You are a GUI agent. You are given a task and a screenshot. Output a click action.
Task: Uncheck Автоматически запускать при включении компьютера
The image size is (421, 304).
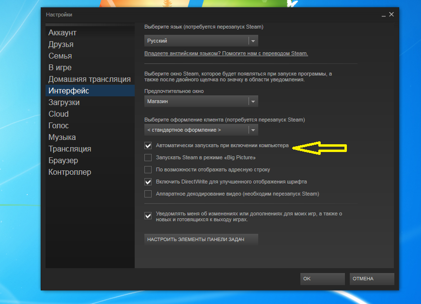pyautogui.click(x=148, y=145)
